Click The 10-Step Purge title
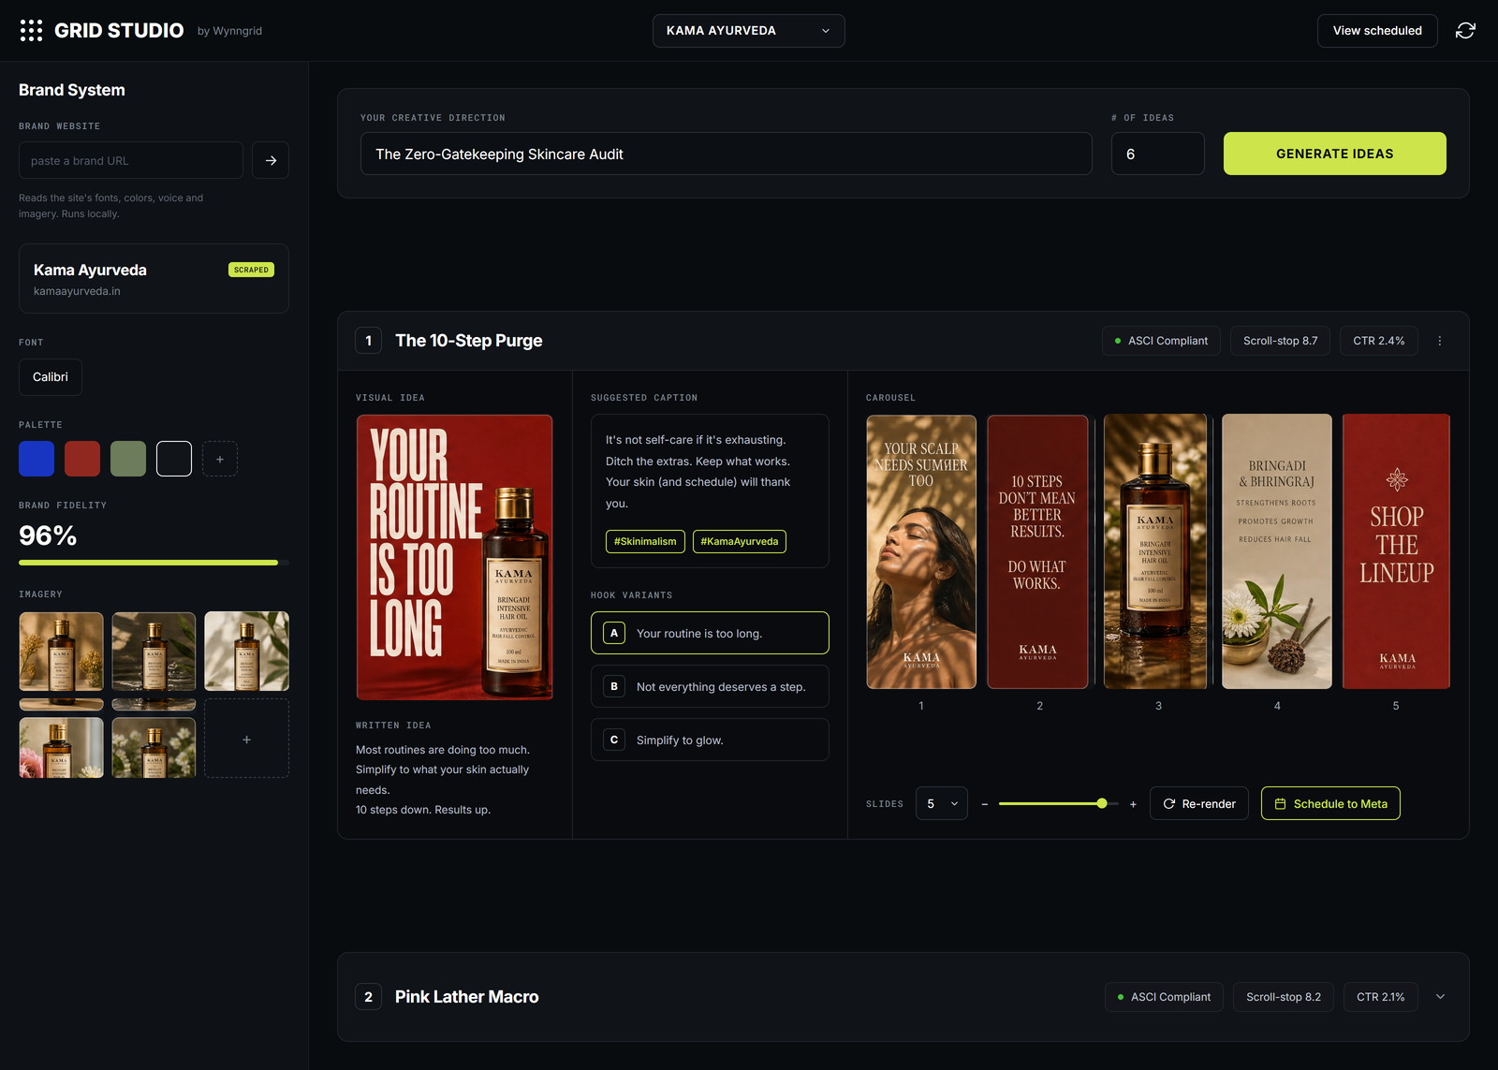Image resolution: width=1498 pixels, height=1070 pixels. (x=468, y=341)
